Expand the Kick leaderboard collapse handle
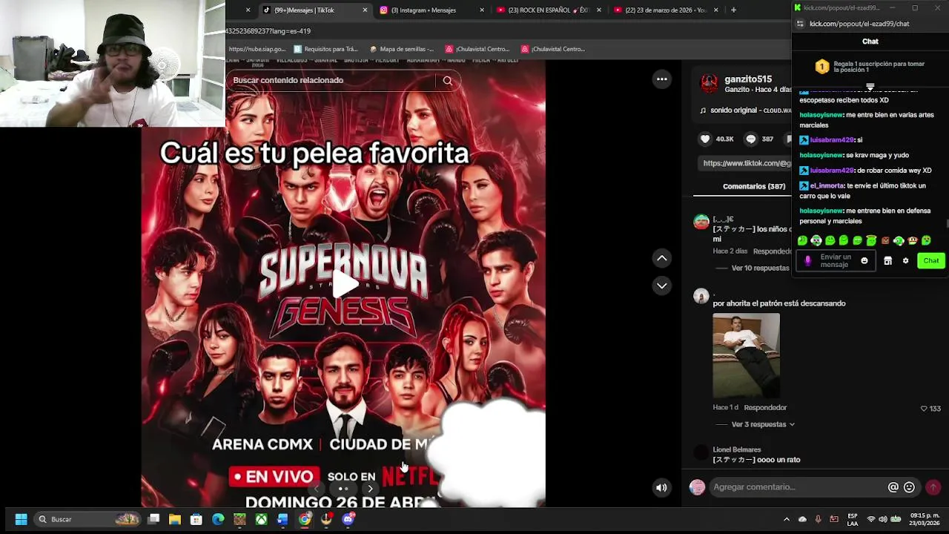Screen dimensions: 949x534 870,87
